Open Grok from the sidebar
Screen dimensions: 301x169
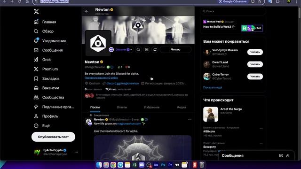(x=42, y=60)
